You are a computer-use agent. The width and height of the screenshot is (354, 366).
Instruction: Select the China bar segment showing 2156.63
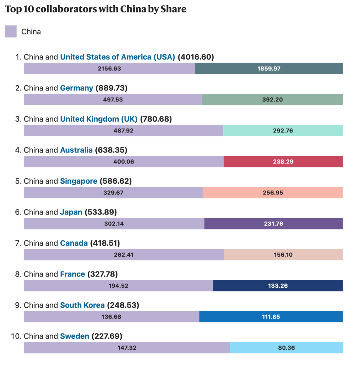tap(109, 69)
